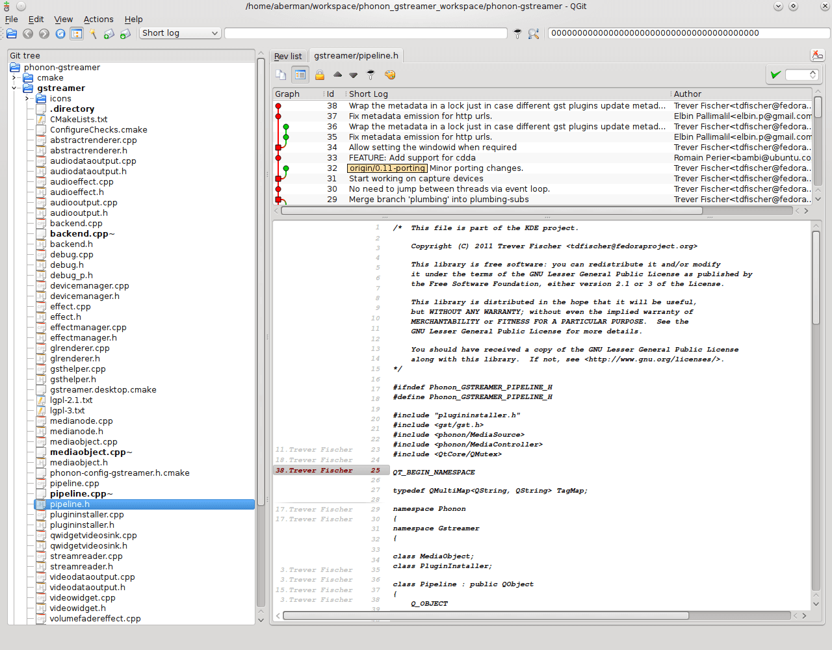Open the Short log dropdown
Viewport: 832px width, 650px height.
(x=180, y=33)
